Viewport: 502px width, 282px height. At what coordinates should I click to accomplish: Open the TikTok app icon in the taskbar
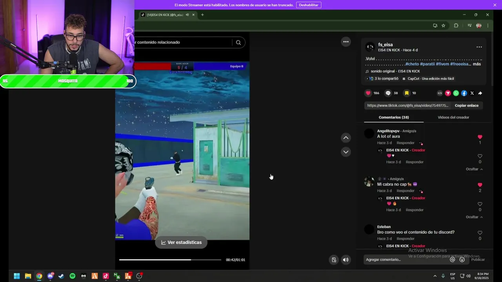pyautogui.click(x=105, y=276)
